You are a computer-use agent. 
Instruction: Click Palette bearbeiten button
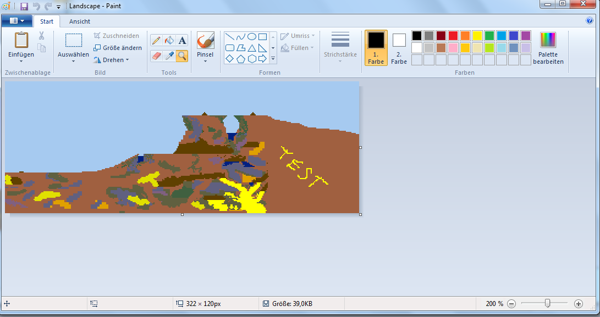(x=548, y=48)
